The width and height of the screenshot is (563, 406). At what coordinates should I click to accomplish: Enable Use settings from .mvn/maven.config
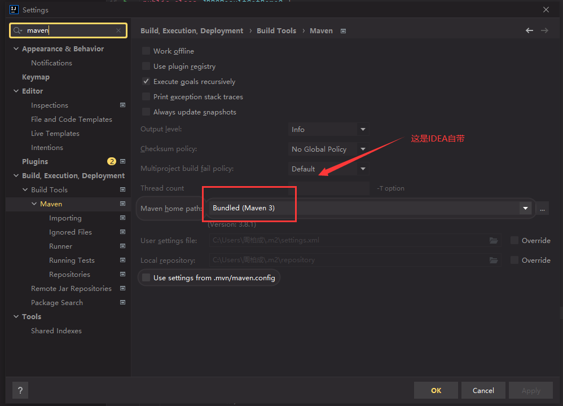coord(146,277)
